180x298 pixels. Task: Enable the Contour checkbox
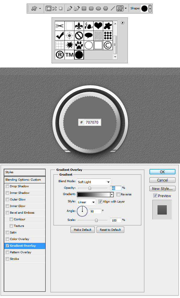[11, 219]
